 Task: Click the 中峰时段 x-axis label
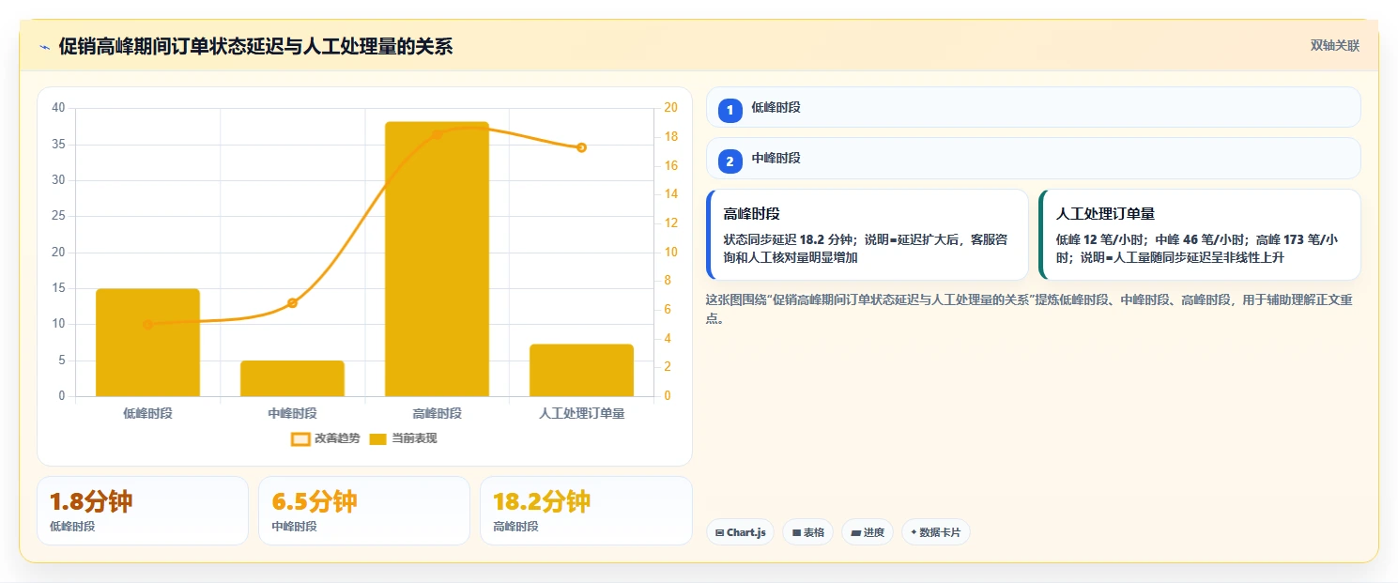point(292,413)
